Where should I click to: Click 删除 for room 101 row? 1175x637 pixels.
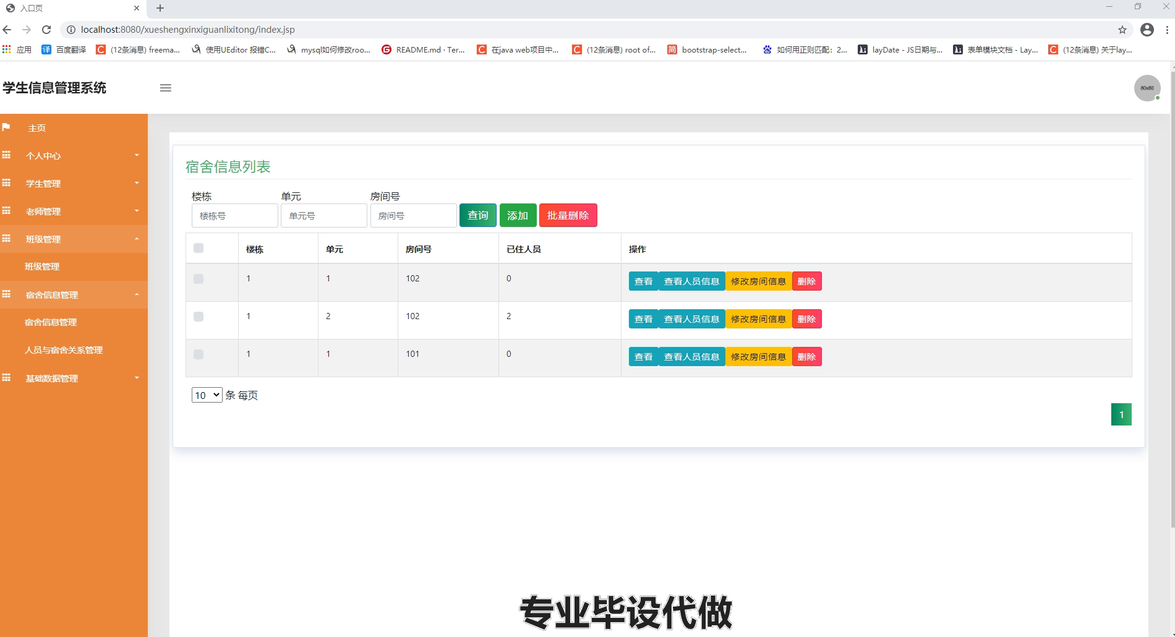click(x=806, y=357)
